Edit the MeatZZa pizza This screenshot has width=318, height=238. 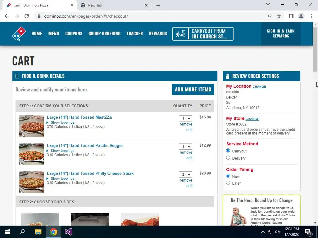click(189, 130)
